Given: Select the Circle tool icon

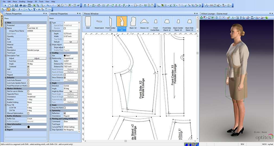Looking at the screenshot, I should (x=24, y=9).
